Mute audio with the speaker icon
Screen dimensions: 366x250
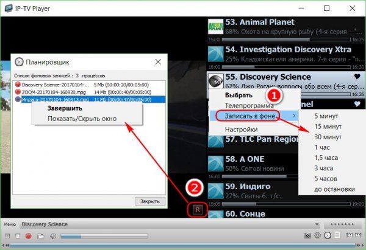coord(53,235)
